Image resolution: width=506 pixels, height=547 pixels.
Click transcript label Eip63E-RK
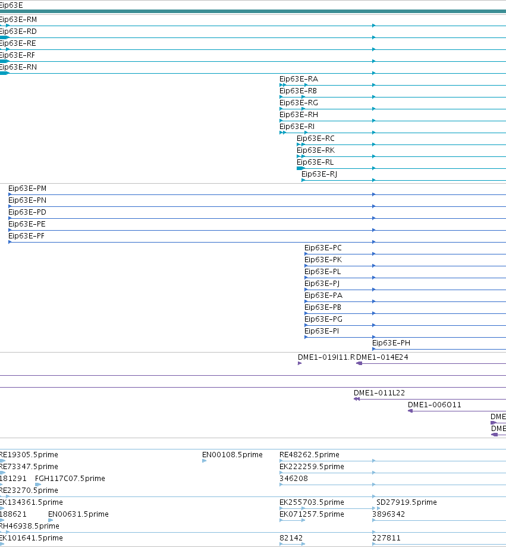(316, 150)
